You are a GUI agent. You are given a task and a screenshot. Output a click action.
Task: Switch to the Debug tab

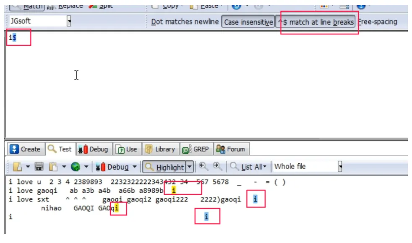click(94, 149)
